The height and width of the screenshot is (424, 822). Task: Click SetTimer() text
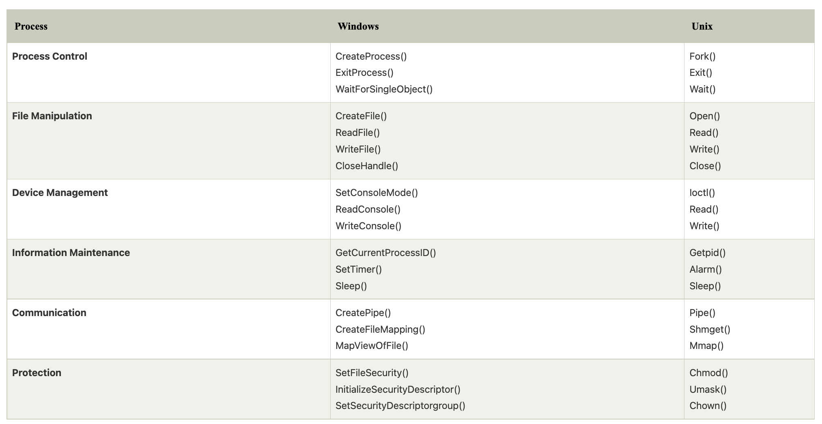coord(359,269)
